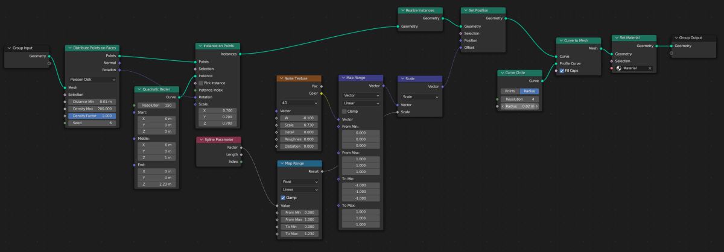Click the End Z field showing 2.23 m
This screenshot has width=724, height=252.
(x=156, y=184)
